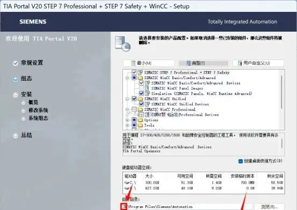Click the WinCC Professional folder icon
297x210 pixels.
coord(140,109)
